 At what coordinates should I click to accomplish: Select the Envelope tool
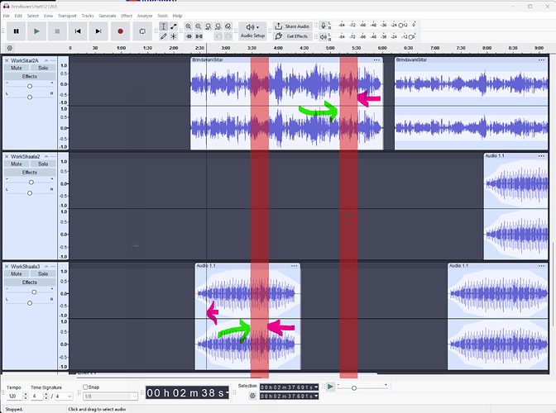[174, 26]
